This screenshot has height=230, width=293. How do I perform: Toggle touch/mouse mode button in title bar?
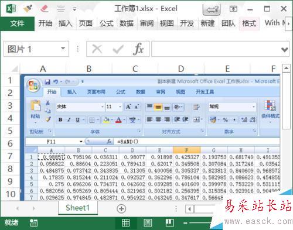click(212, 9)
